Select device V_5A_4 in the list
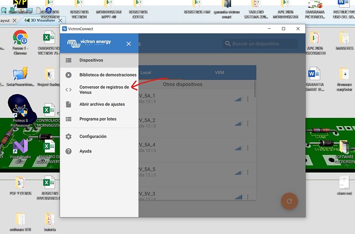This screenshot has width=355, height=234. tap(197, 150)
